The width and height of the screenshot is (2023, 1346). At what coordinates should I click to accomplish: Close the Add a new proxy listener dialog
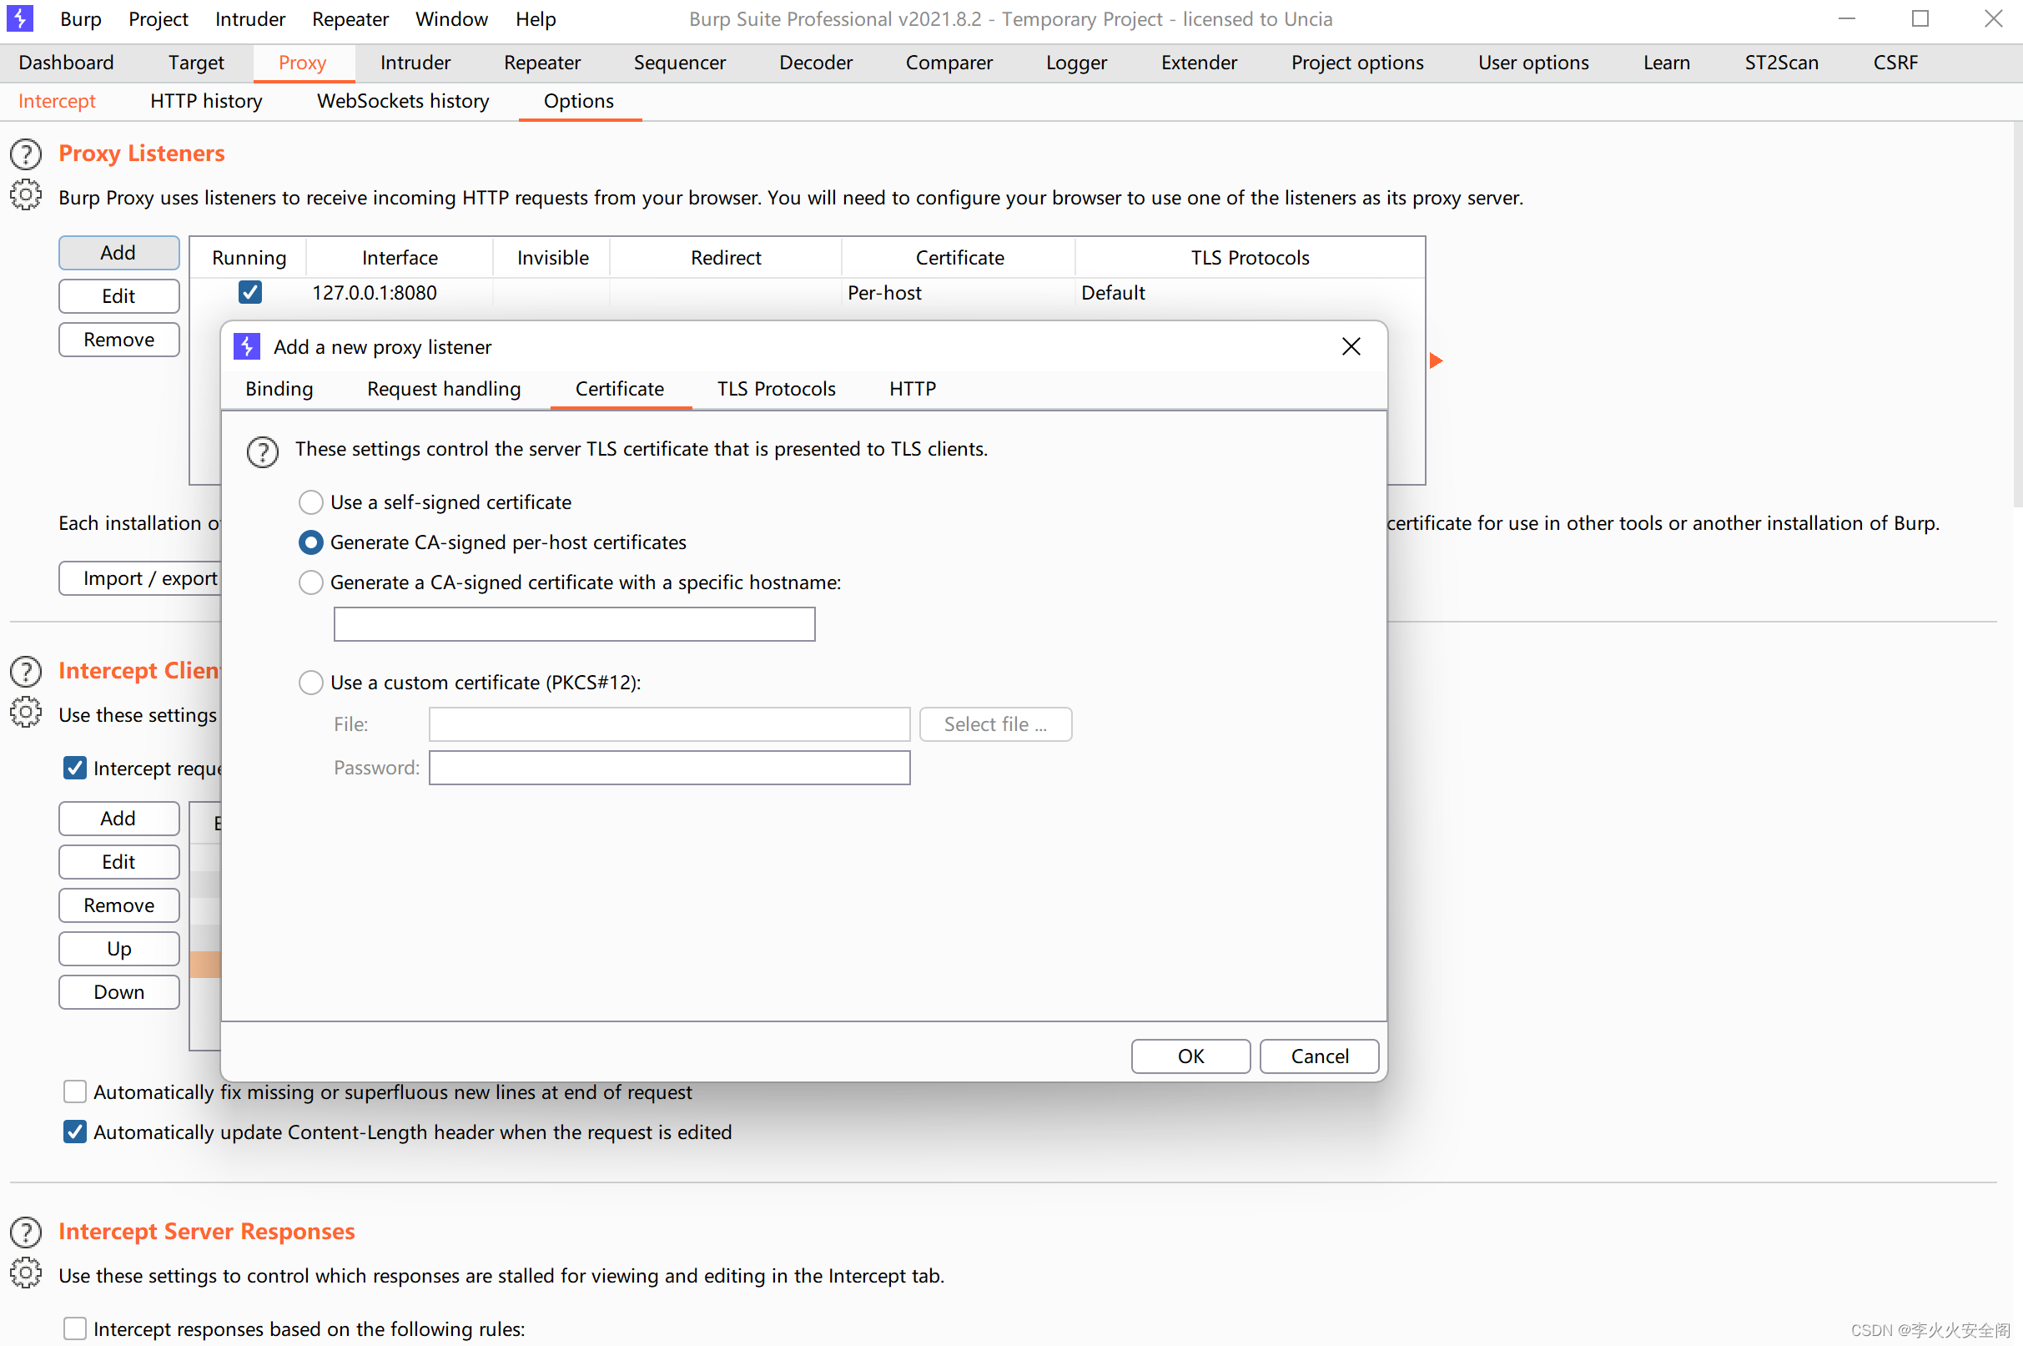tap(1351, 346)
